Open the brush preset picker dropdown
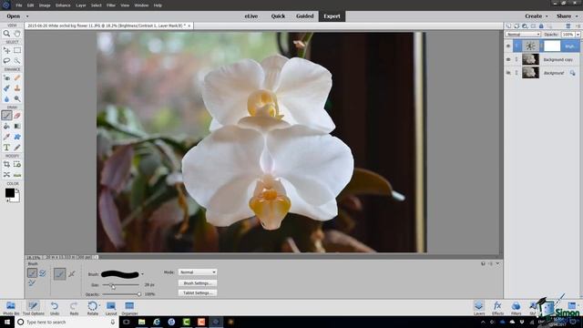 [142, 274]
